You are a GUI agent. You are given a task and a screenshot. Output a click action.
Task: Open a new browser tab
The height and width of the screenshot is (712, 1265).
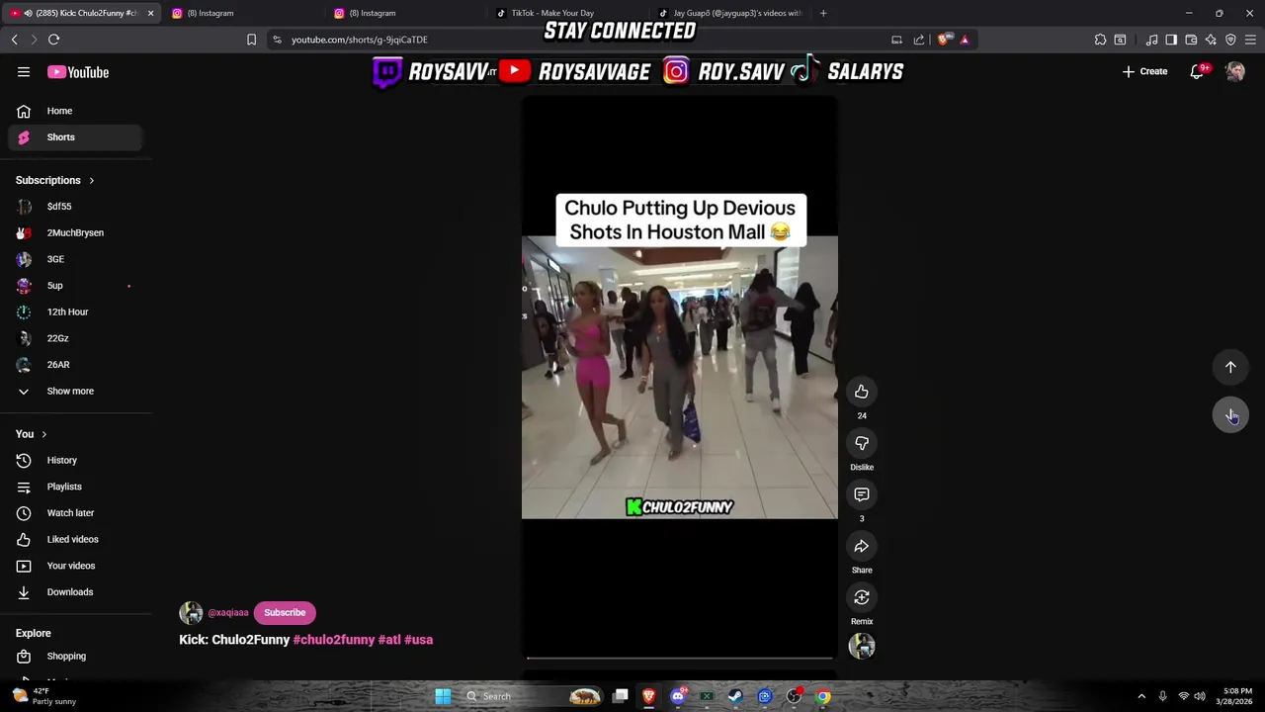[x=823, y=13]
